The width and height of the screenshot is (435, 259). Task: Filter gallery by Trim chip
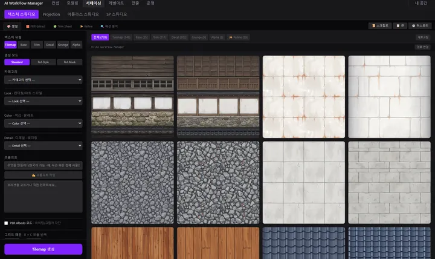(159, 38)
